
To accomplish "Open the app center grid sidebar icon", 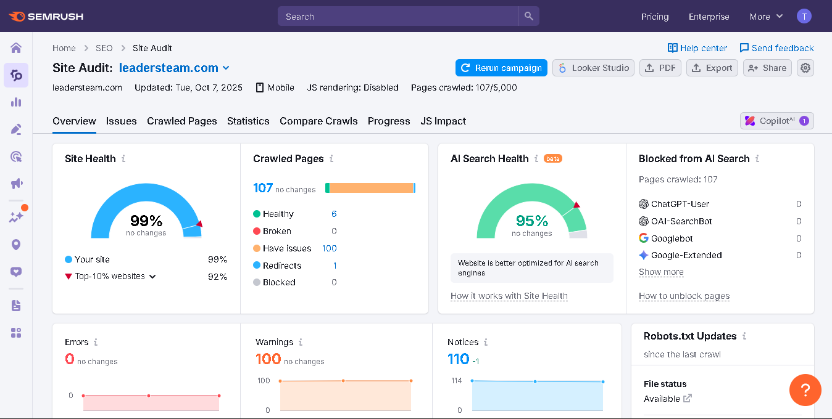I will pyautogui.click(x=16, y=333).
